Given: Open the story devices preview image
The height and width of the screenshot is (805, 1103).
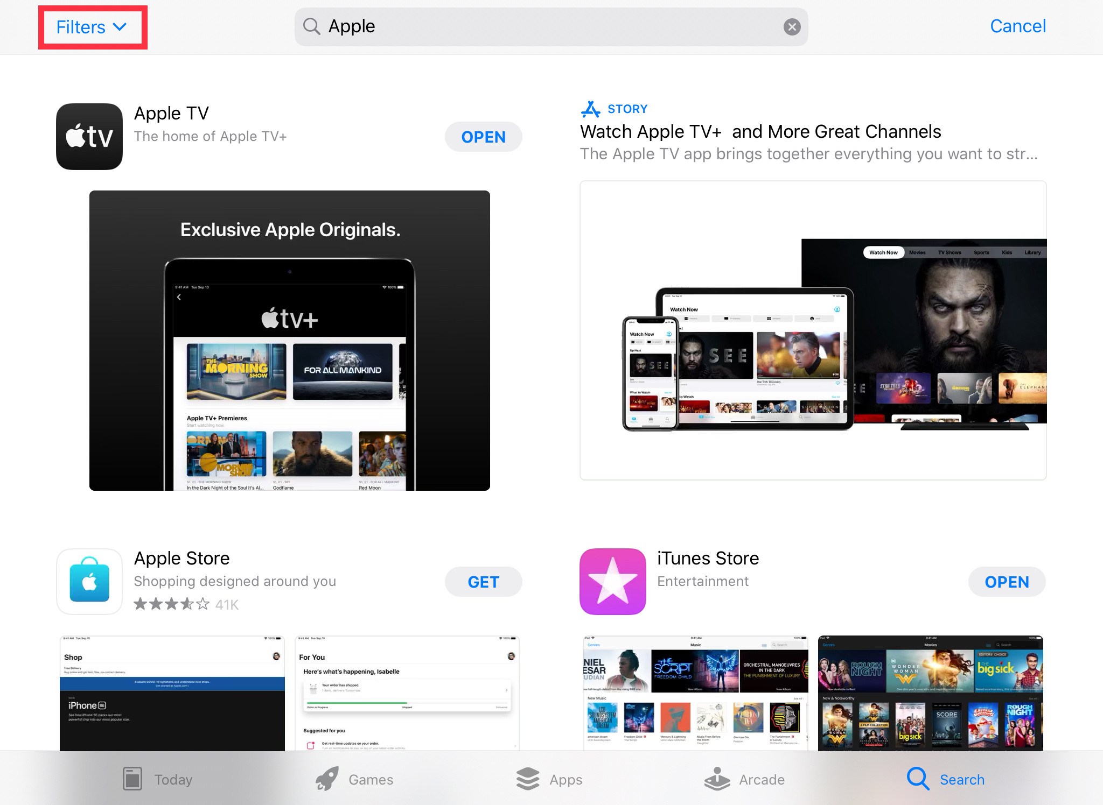Looking at the screenshot, I should [813, 330].
